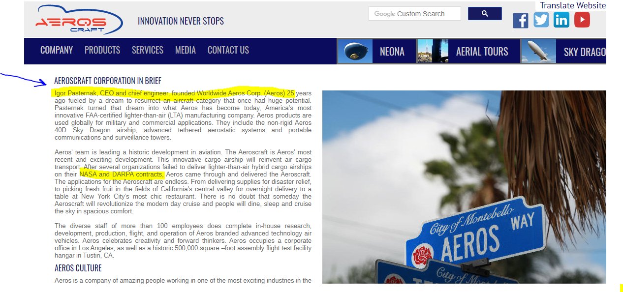
Task: Click the AERIAL TOURS banner label
Action: pos(482,52)
